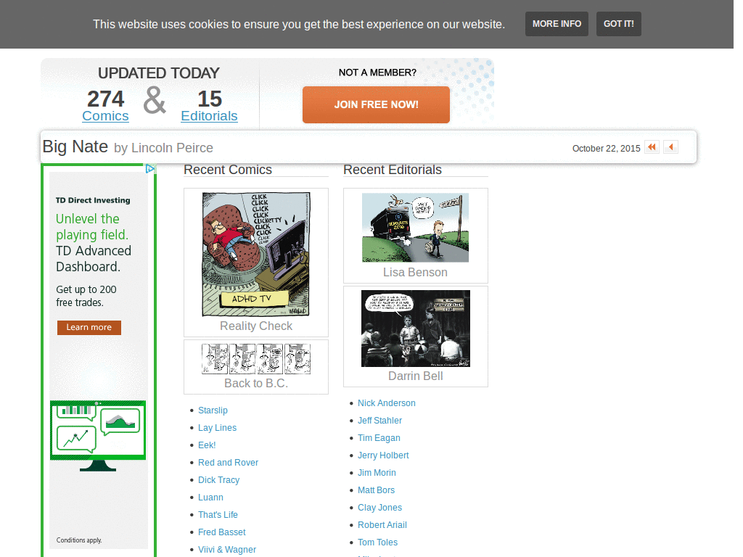Click the Darrin Bell name link
This screenshot has width=743, height=557.
click(416, 376)
